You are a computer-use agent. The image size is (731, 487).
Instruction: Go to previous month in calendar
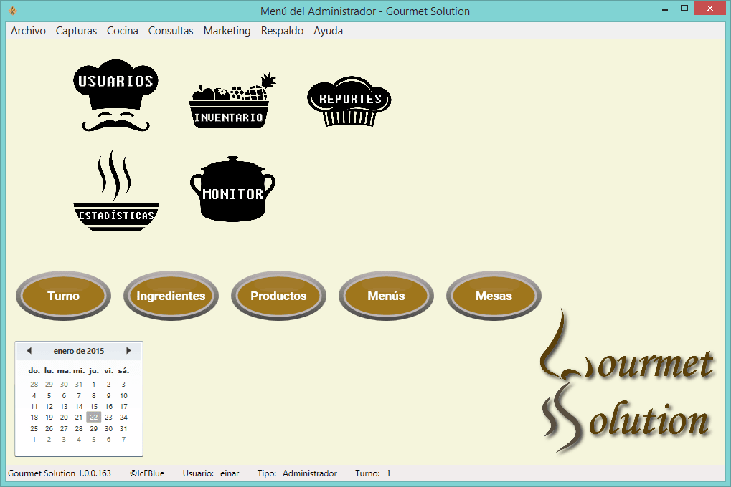coord(29,351)
